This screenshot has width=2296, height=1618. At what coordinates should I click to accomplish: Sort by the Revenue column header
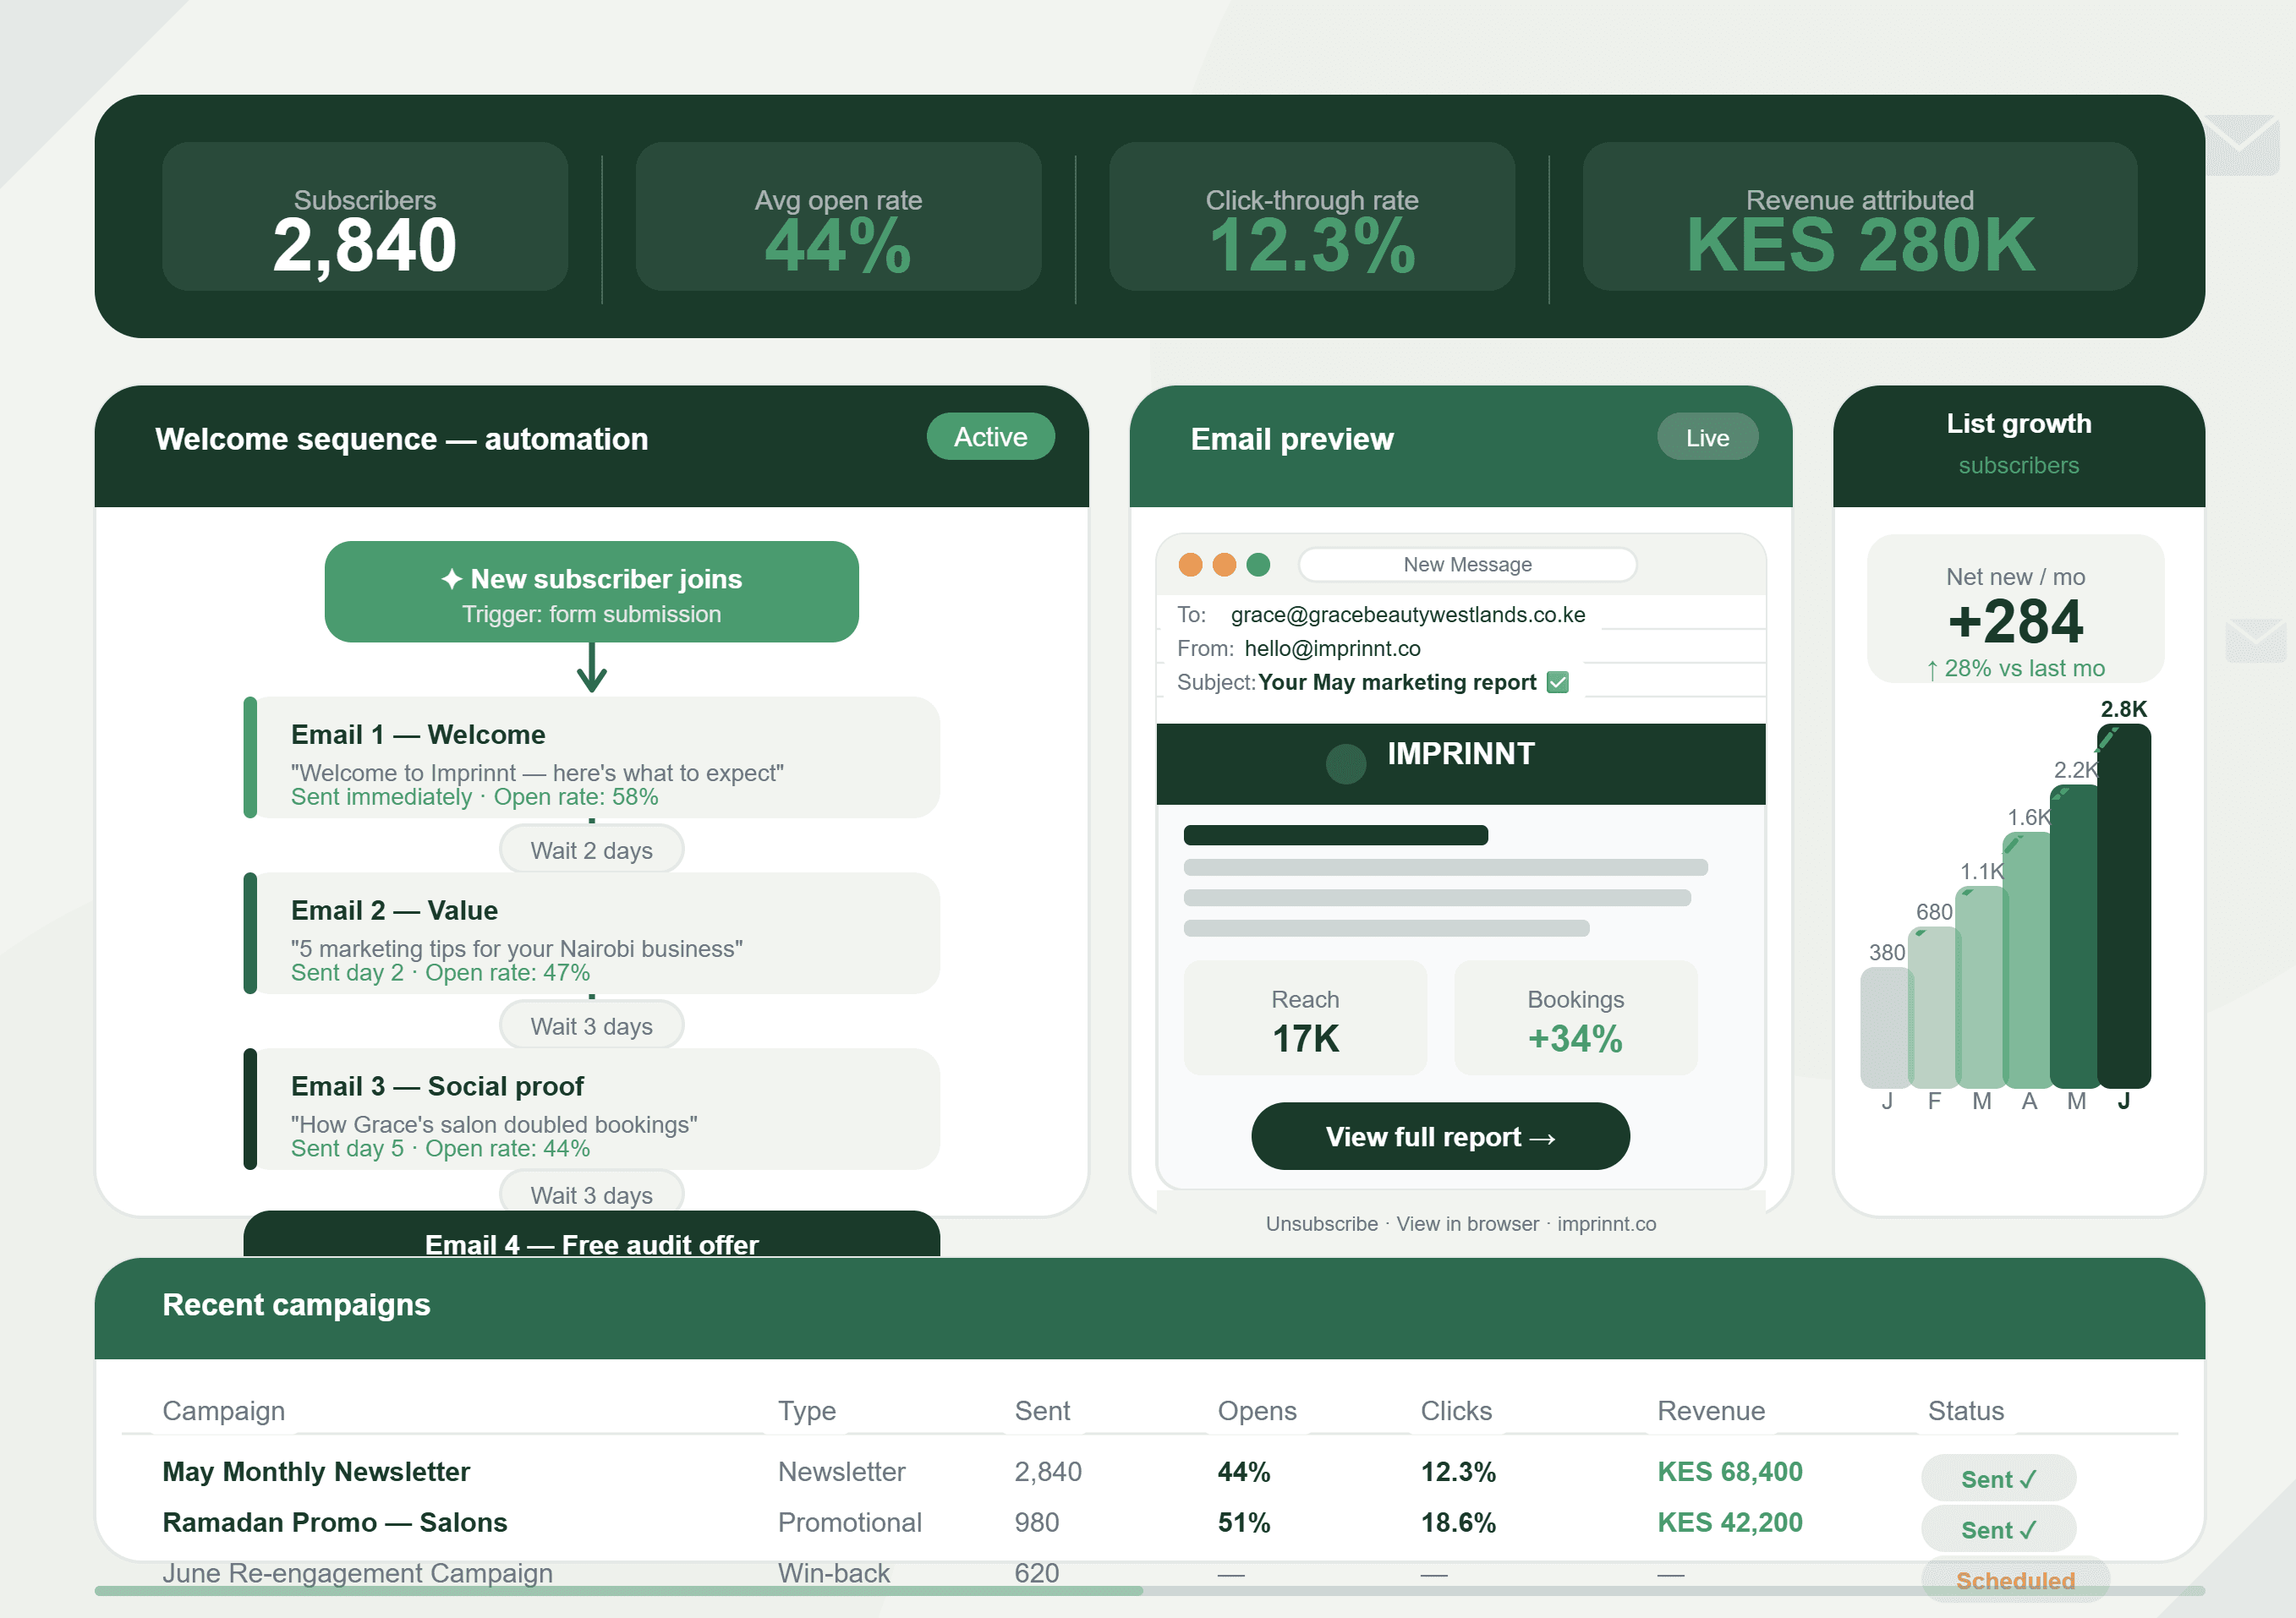click(x=1711, y=1410)
